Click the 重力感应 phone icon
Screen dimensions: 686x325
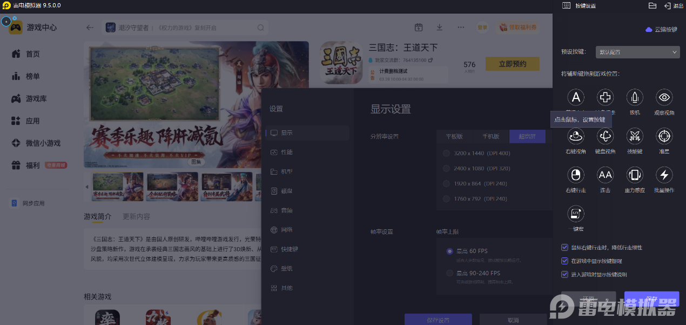[634, 175]
